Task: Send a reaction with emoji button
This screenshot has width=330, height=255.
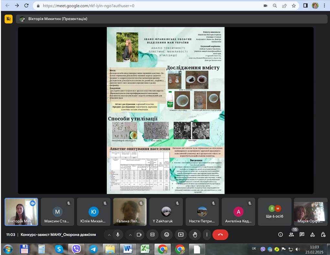Action: click(166, 235)
